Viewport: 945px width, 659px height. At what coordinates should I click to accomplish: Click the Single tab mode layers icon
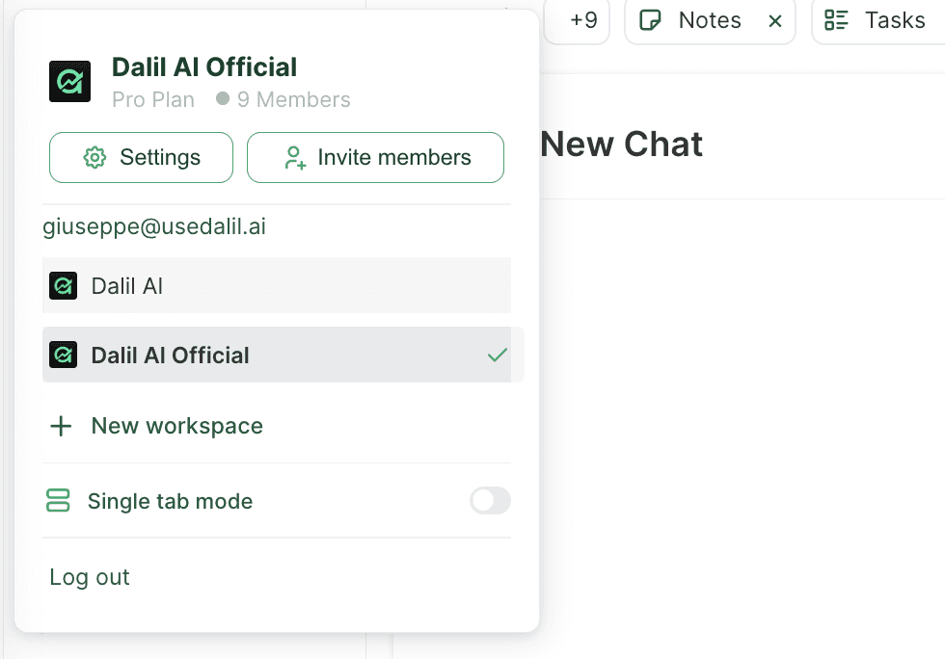tap(59, 501)
